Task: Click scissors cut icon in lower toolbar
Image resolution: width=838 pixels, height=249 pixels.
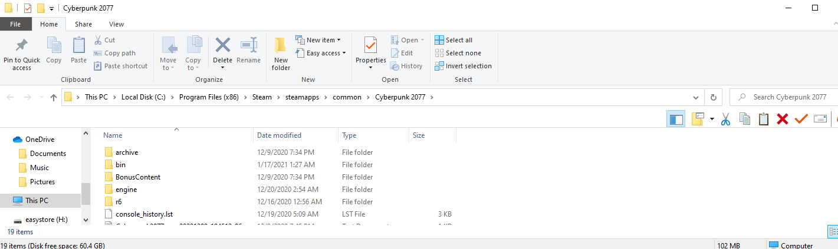Action: pos(725,119)
